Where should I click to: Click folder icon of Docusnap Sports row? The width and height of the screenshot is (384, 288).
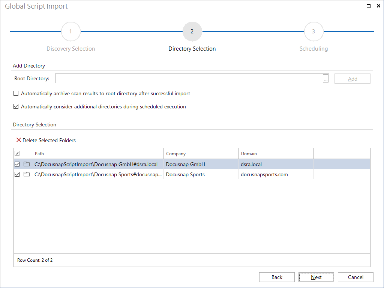[x=27, y=174]
